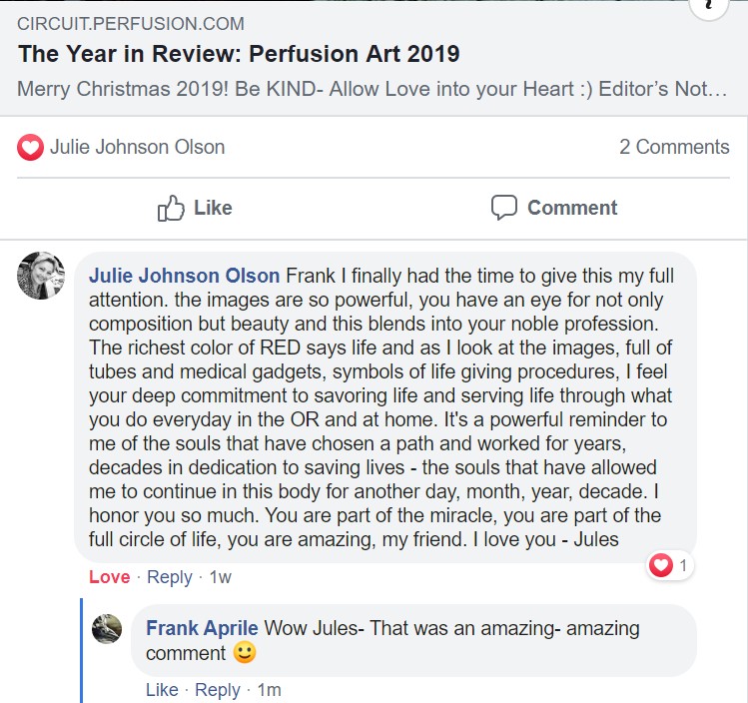748x703 pixels.
Task: Expand the 2 Comments link
Action: (x=674, y=147)
